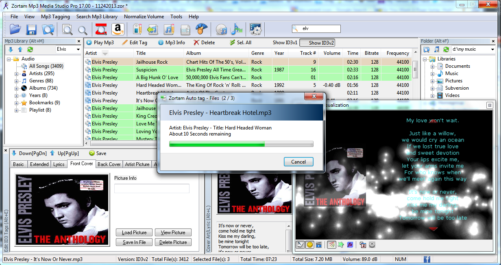The width and height of the screenshot is (501, 265).
Task: Click the blue floppy disk save icon
Action: coord(31,29)
